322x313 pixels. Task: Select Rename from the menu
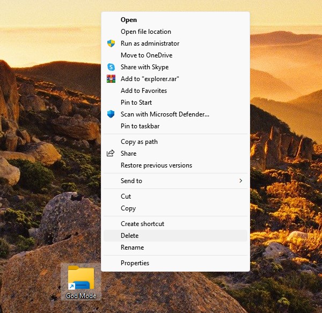(175, 248)
